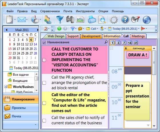This screenshot has width=160, height=132.
Task: Go to next month in calendar
Action: [x=37, y=30]
